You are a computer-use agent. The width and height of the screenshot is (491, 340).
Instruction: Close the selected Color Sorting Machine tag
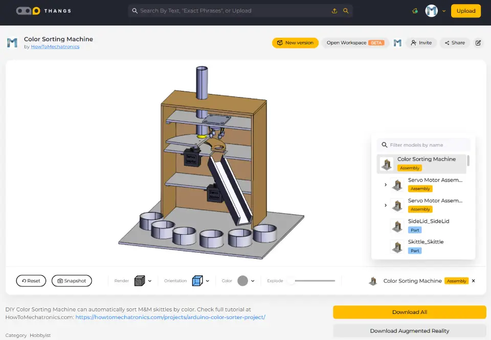pos(474,281)
